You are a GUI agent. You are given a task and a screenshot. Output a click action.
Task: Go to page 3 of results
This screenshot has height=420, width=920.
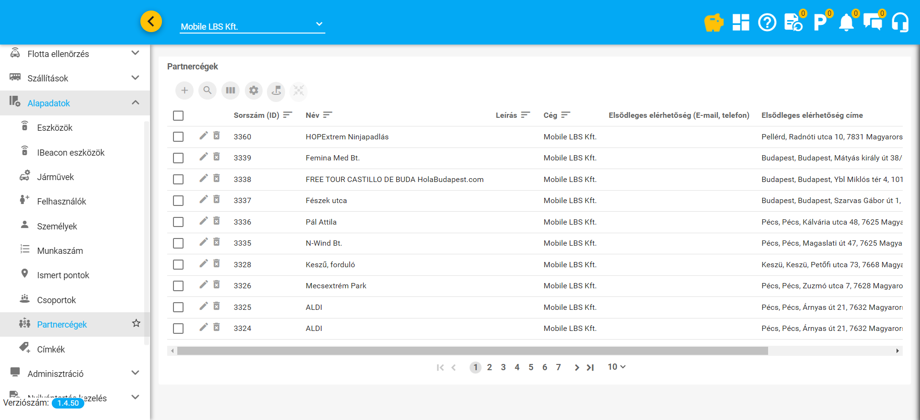503,367
